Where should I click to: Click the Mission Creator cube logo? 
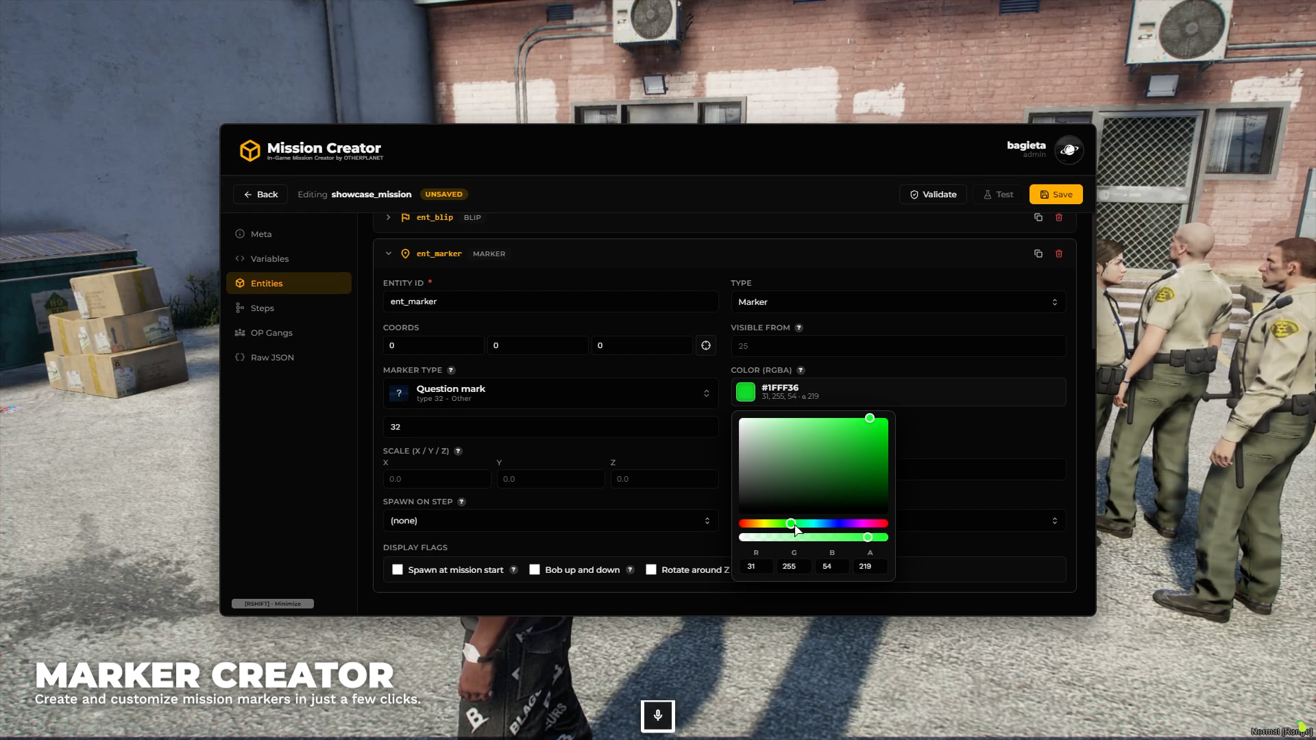pos(249,150)
